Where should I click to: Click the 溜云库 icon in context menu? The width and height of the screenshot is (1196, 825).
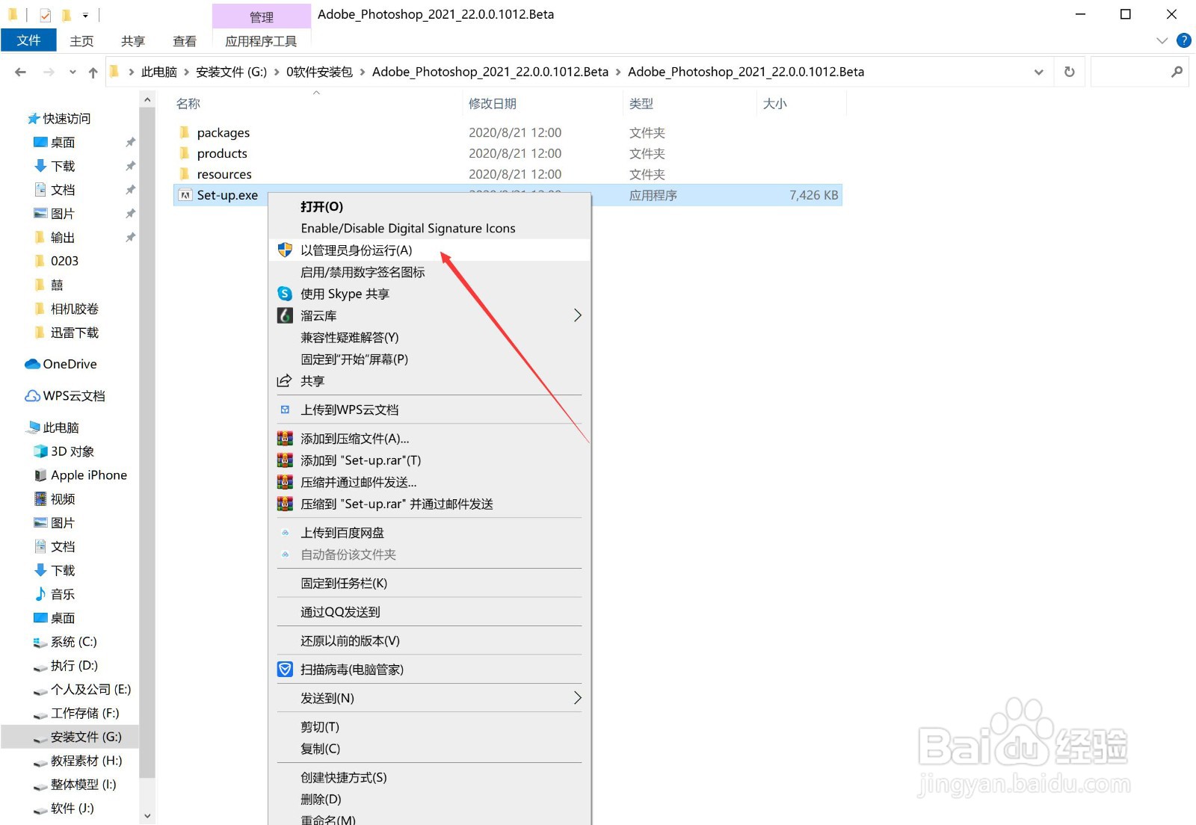pos(285,315)
